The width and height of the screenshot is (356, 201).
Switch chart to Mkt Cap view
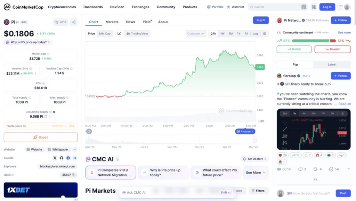pyautogui.click(x=105, y=34)
